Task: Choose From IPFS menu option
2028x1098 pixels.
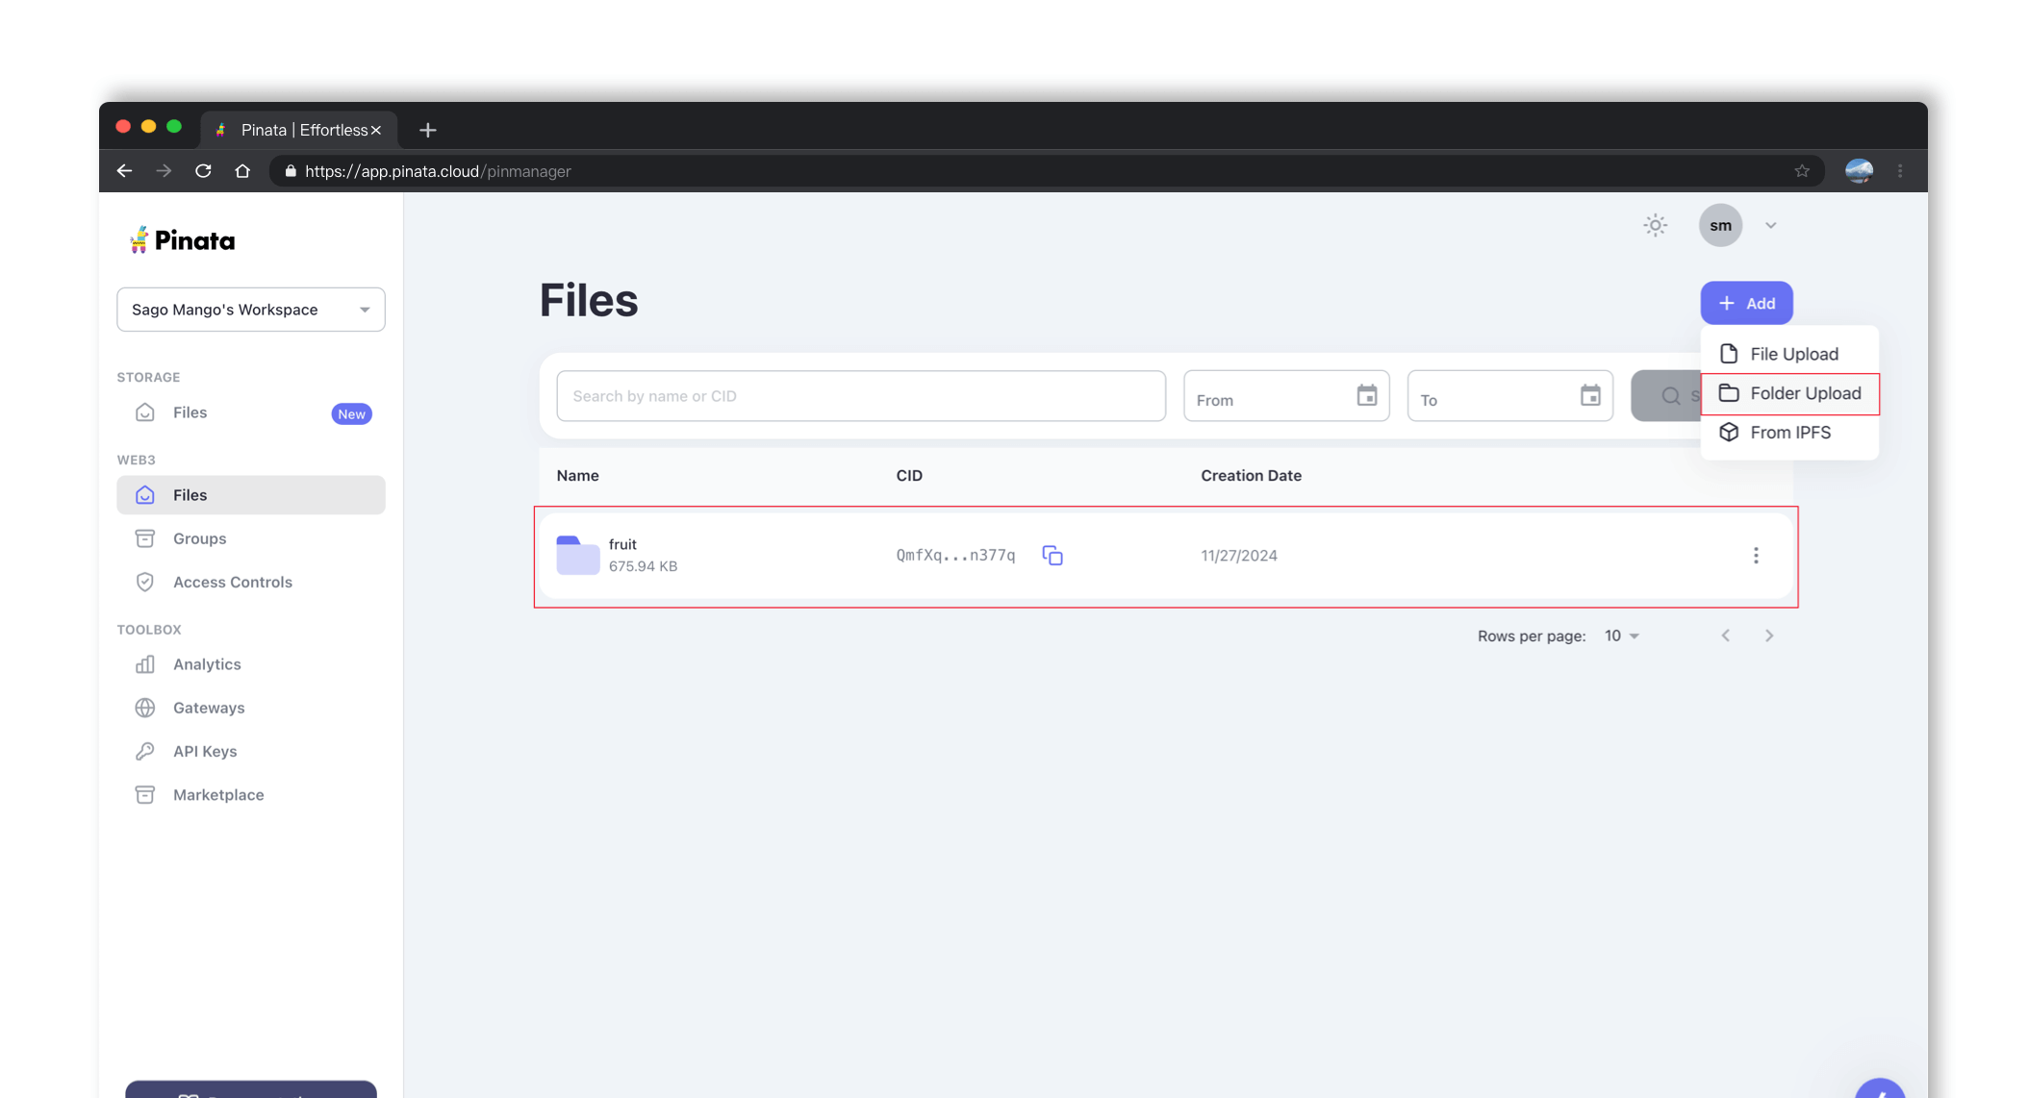Action: [1789, 433]
